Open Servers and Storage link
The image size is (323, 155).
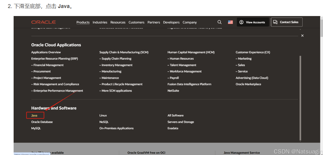(x=181, y=122)
